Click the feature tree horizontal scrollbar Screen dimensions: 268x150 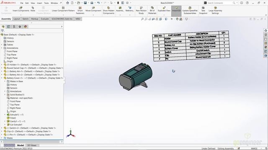coord(32,142)
